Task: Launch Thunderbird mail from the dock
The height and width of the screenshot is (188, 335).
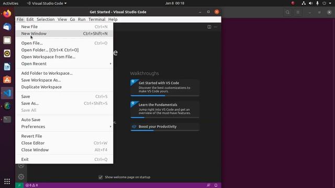Action: (x=7, y=27)
